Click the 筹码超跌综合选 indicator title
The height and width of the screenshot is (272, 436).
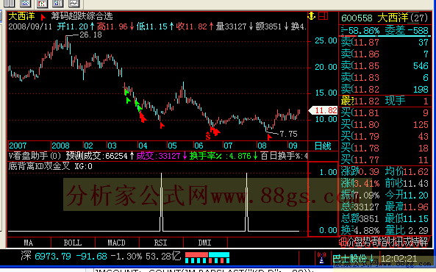[x=82, y=16]
